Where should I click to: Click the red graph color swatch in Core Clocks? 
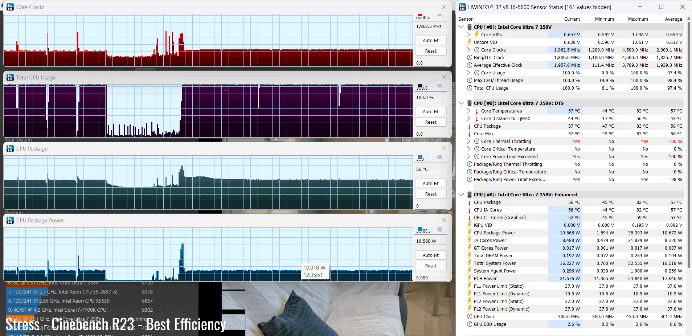coord(420,15)
